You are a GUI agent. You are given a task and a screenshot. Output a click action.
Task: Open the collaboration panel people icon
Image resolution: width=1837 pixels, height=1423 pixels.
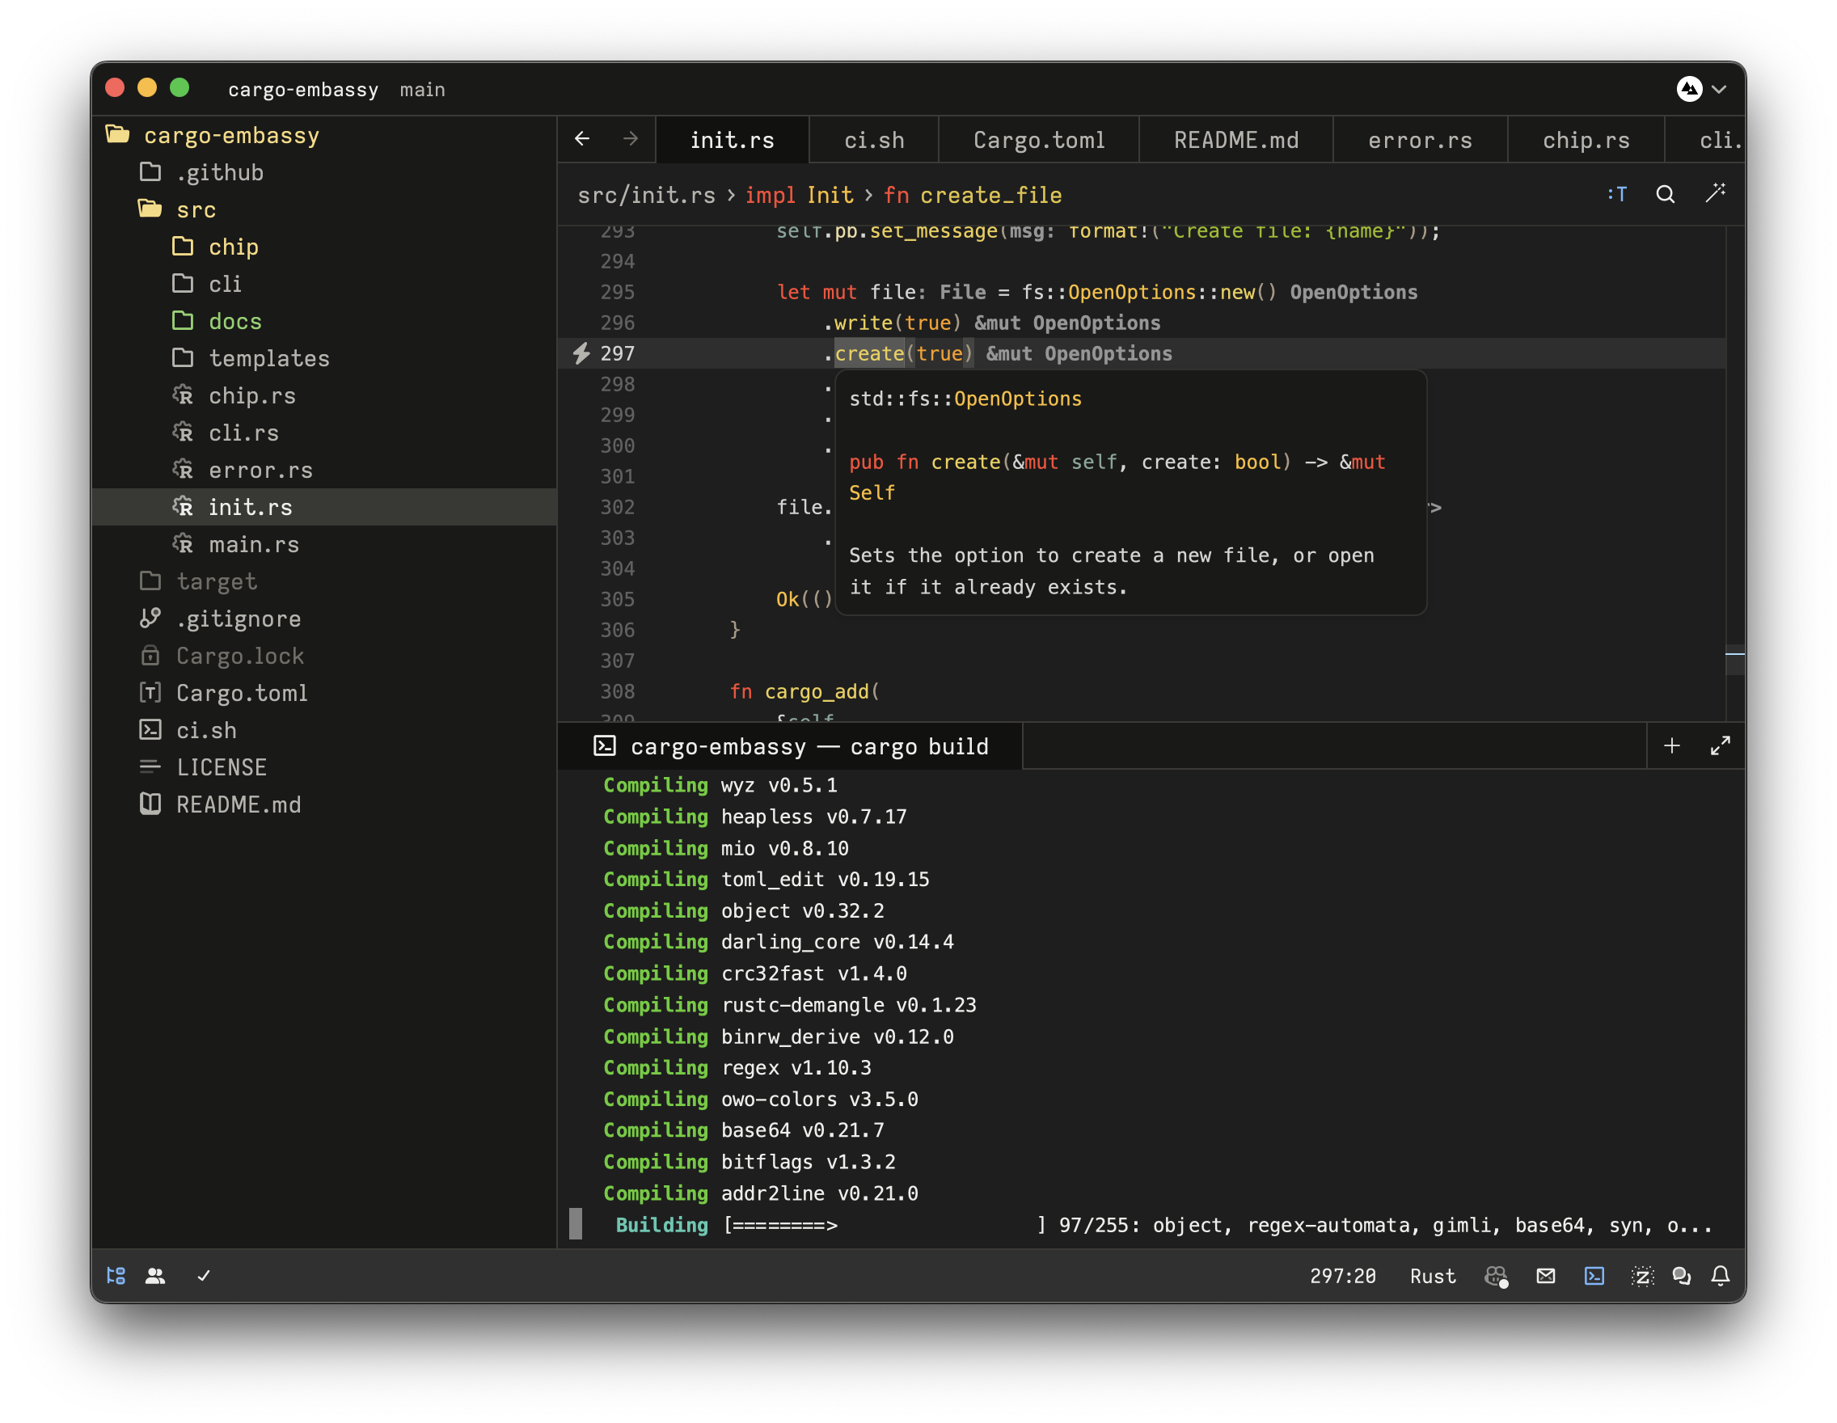pos(154,1276)
